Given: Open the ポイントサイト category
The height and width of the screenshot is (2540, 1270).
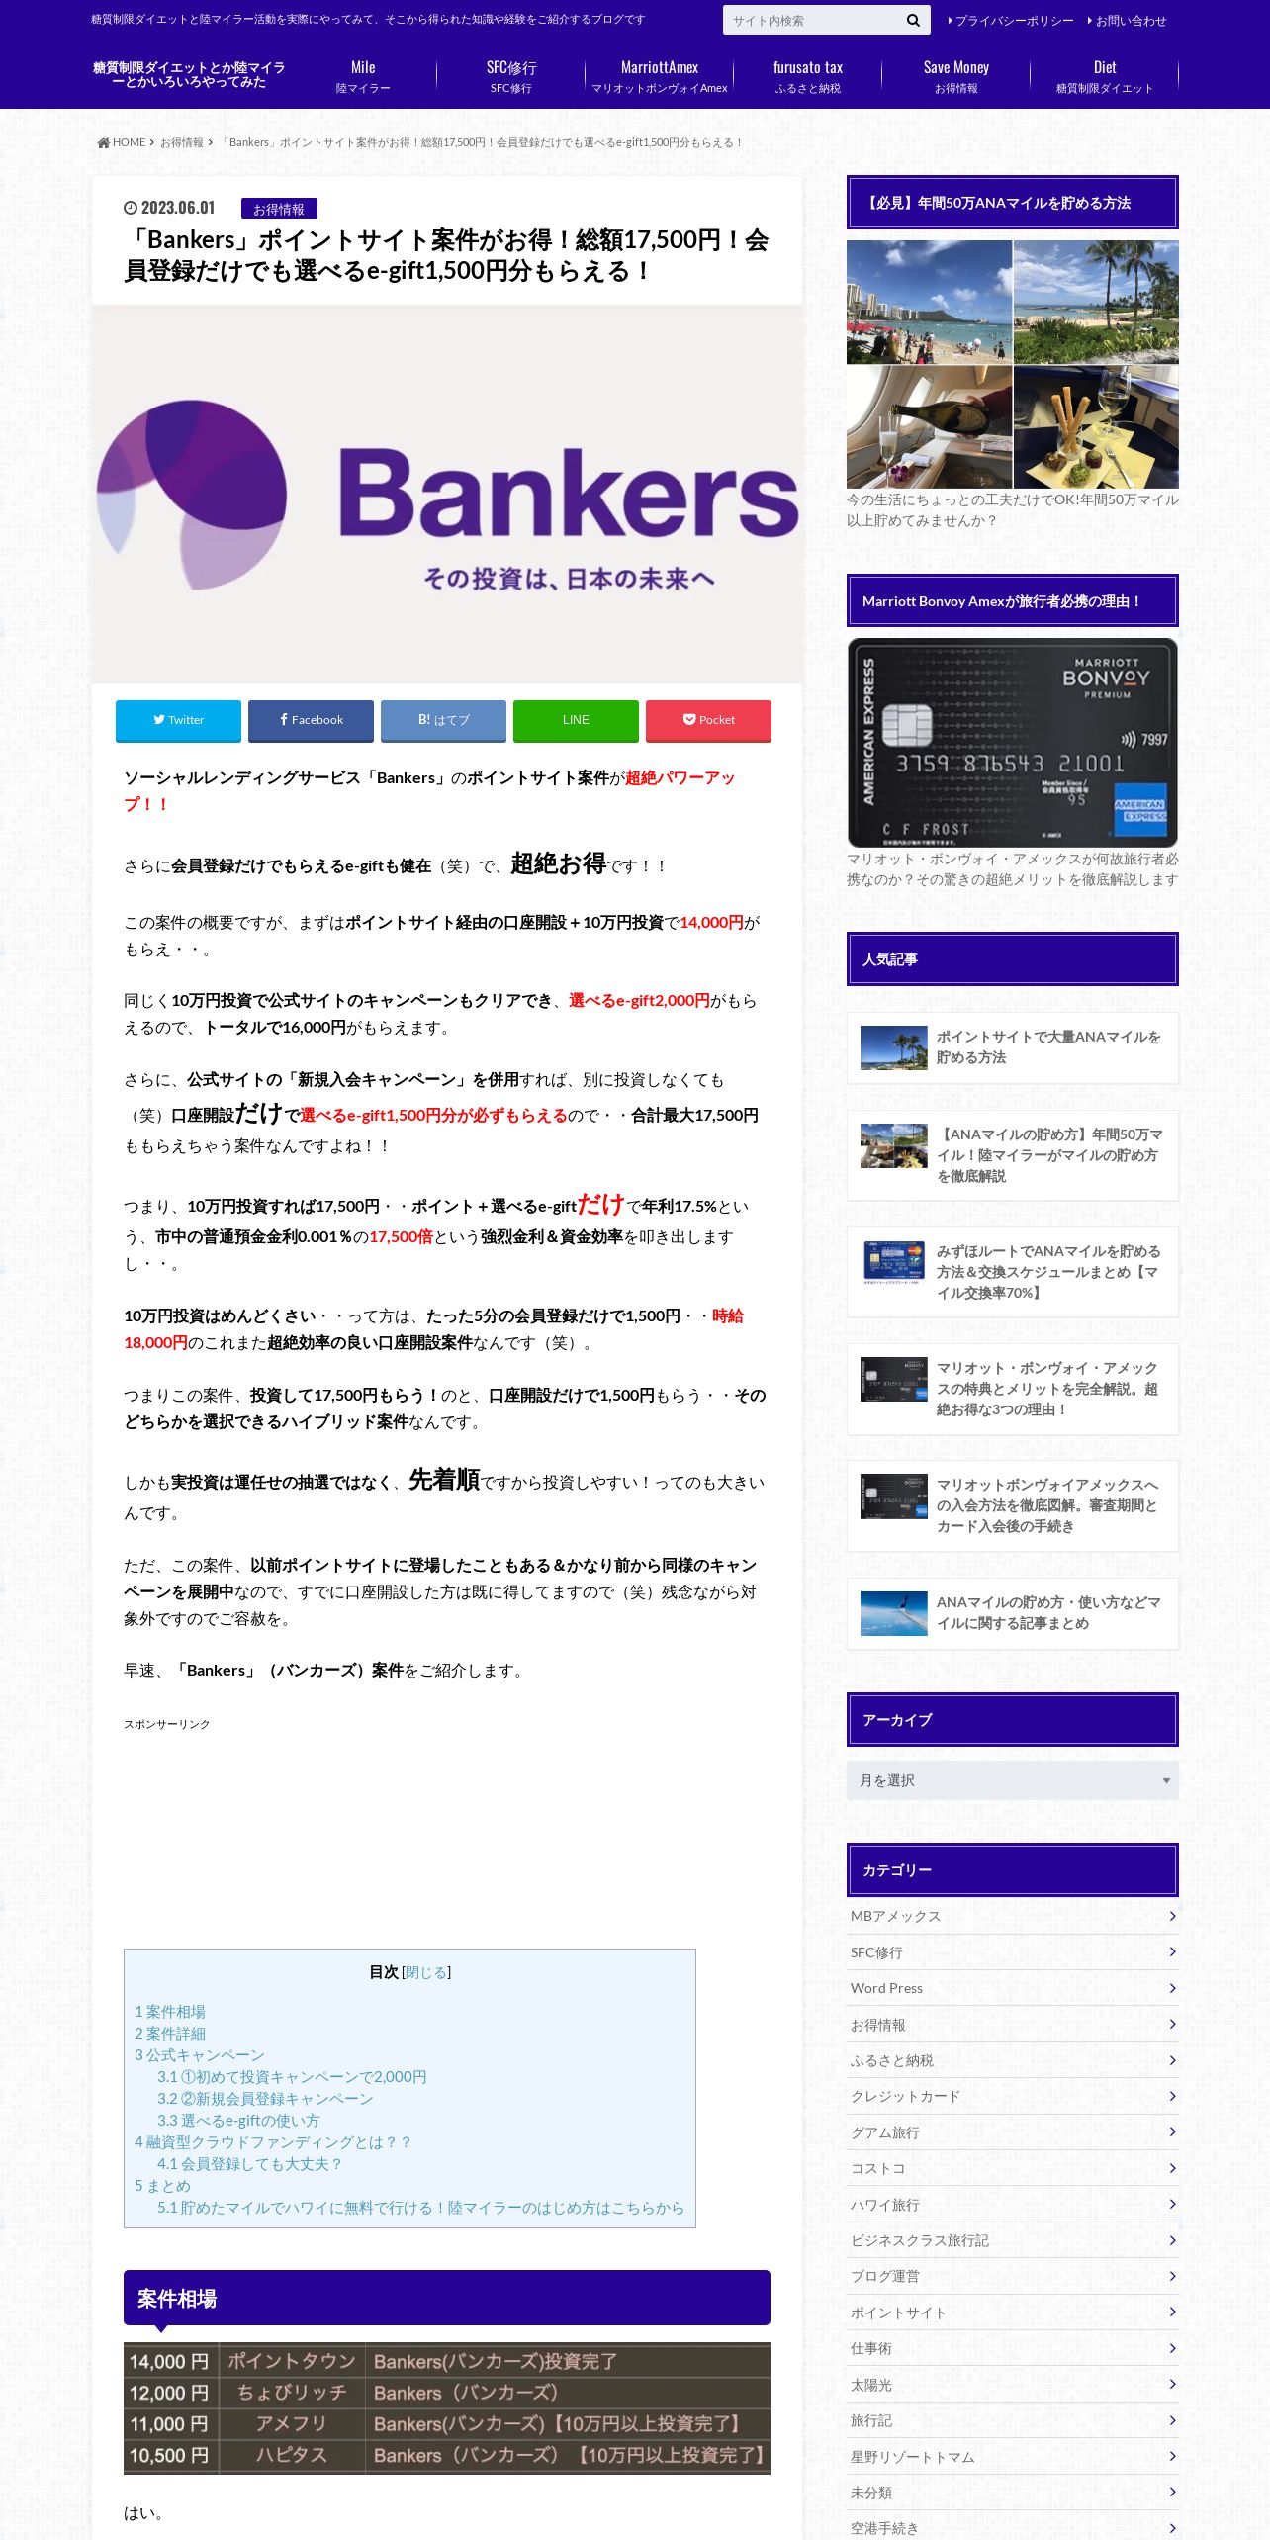Looking at the screenshot, I should tap(1013, 2313).
